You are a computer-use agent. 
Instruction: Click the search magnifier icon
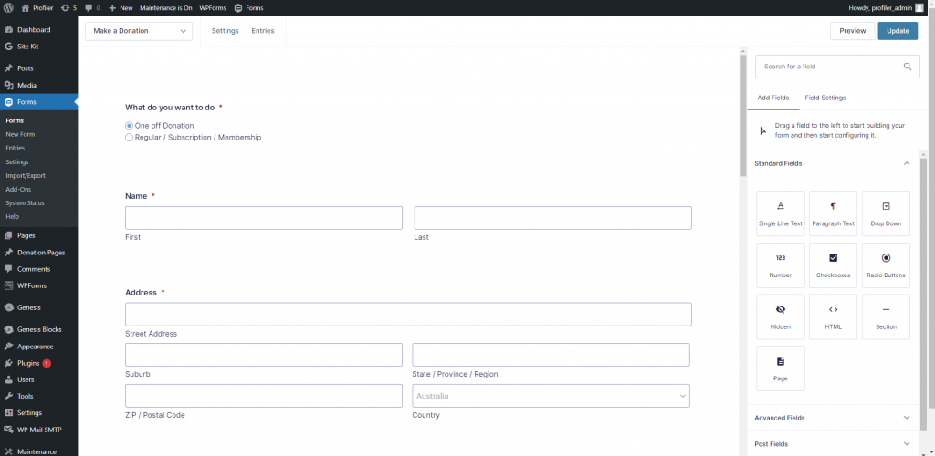[x=908, y=67]
